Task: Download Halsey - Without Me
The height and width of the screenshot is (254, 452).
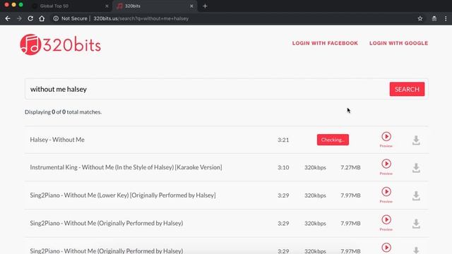Action: tap(416, 140)
